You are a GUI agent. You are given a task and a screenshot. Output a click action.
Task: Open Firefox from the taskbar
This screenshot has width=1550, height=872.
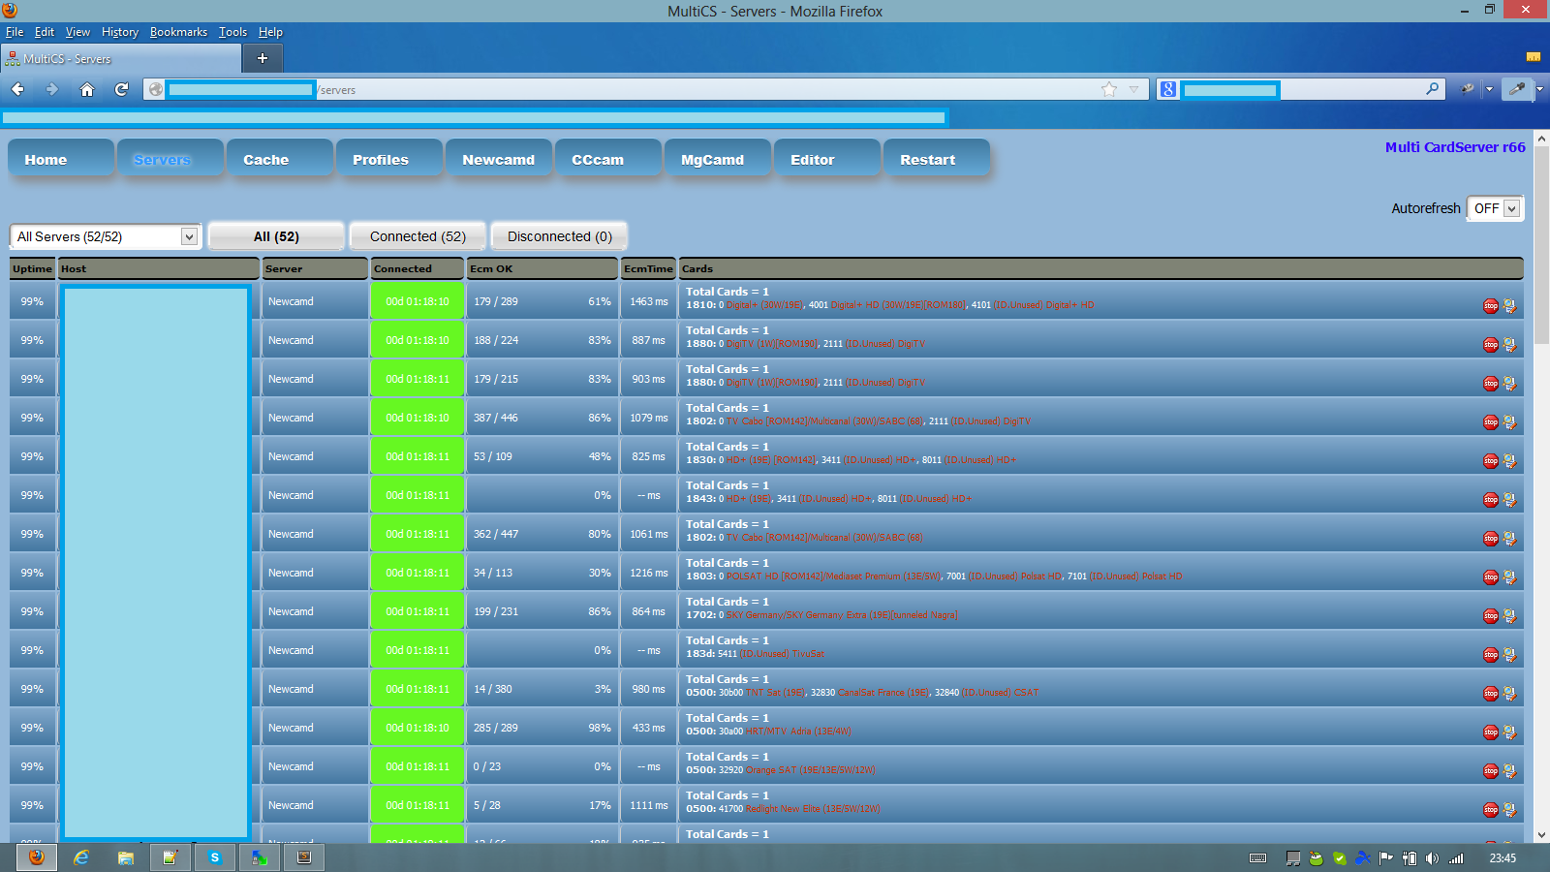pyautogui.click(x=36, y=856)
